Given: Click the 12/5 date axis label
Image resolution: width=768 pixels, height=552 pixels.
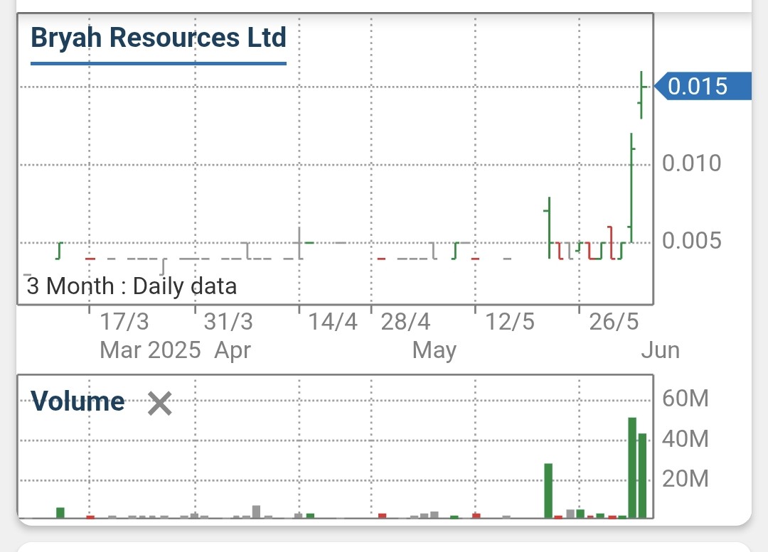Looking at the screenshot, I should click(x=510, y=322).
